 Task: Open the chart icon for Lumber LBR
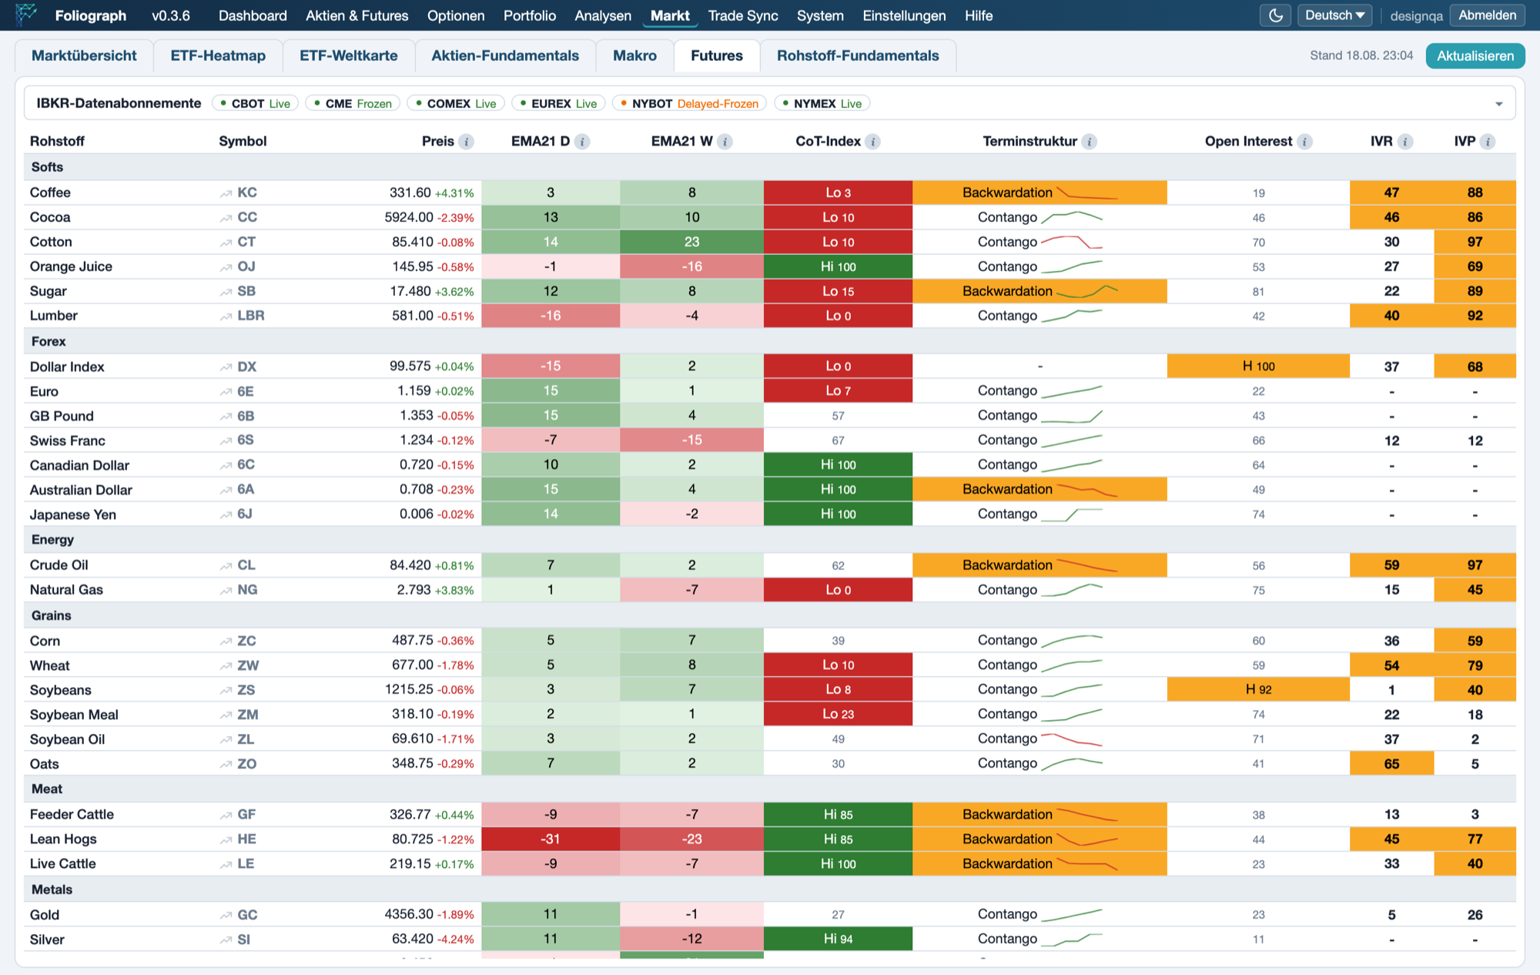coord(226,317)
